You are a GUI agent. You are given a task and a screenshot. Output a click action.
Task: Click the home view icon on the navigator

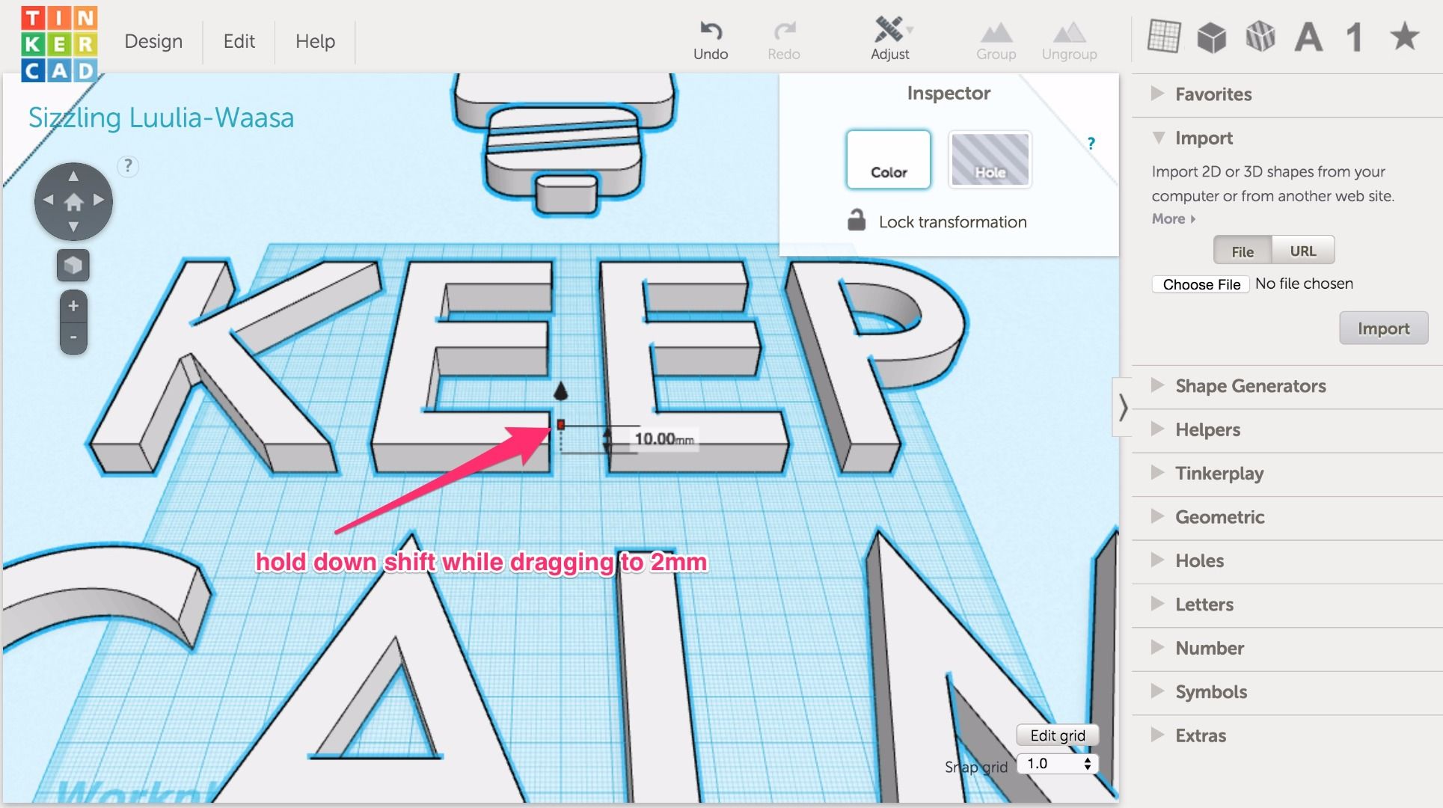[73, 201]
